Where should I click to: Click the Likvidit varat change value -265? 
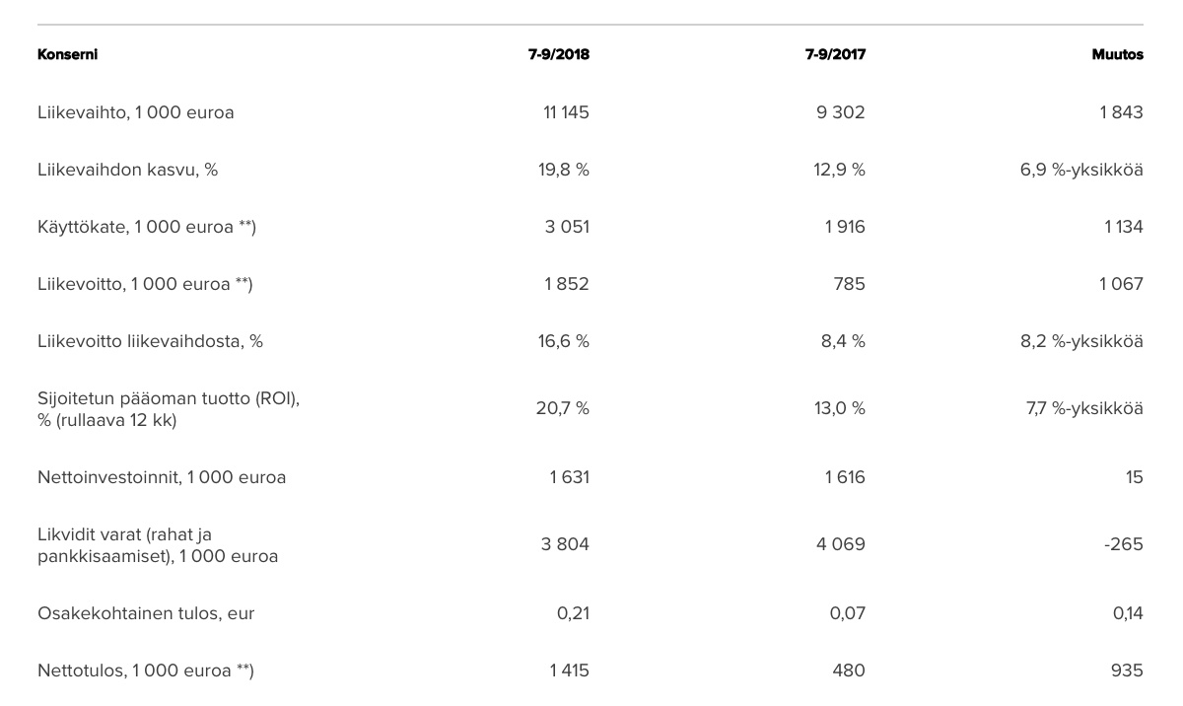tap(1124, 544)
